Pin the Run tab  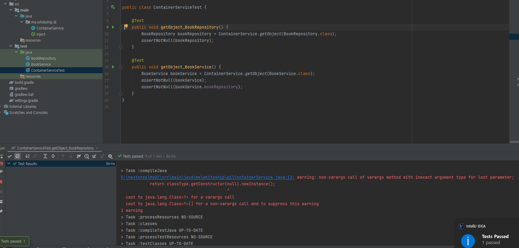(x=1, y=211)
